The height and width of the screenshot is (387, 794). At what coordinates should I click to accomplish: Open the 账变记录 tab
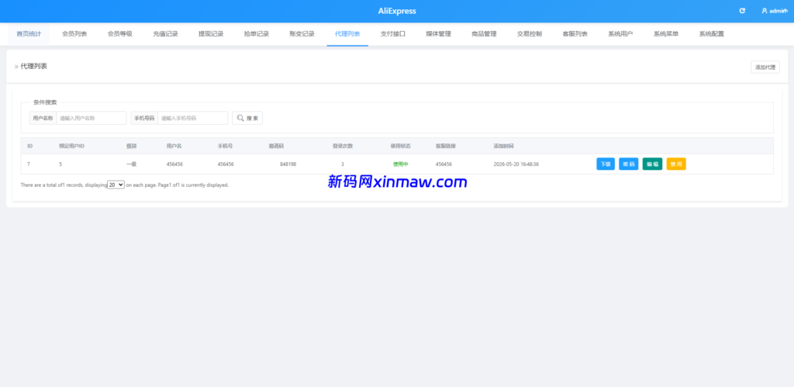pos(302,34)
